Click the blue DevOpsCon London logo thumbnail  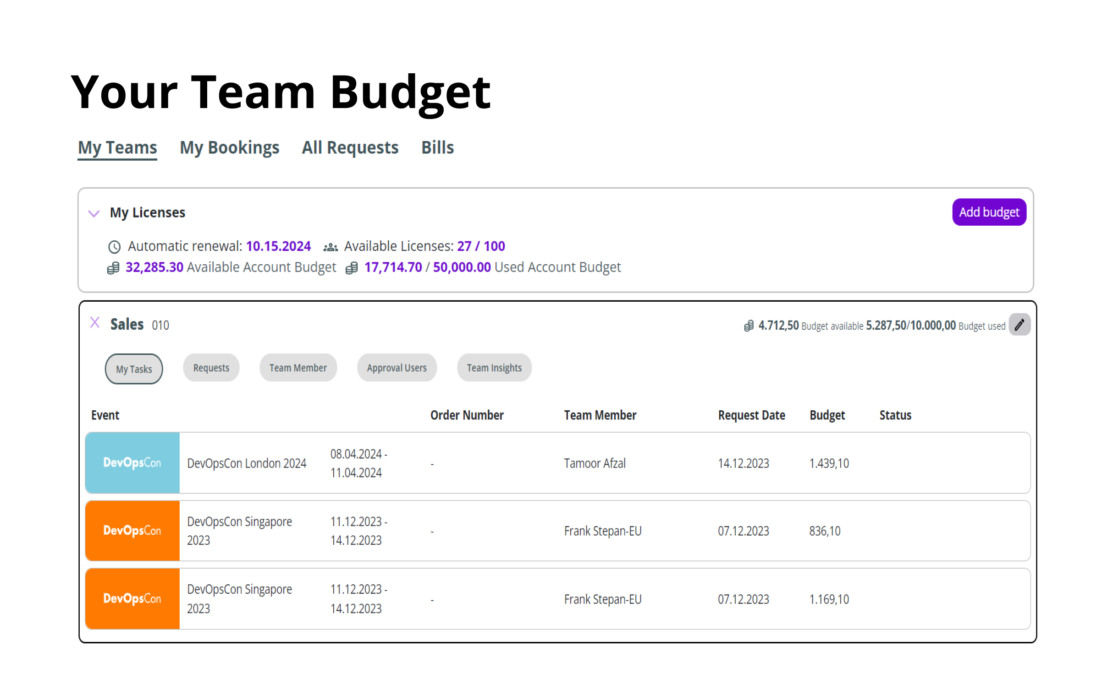(132, 463)
